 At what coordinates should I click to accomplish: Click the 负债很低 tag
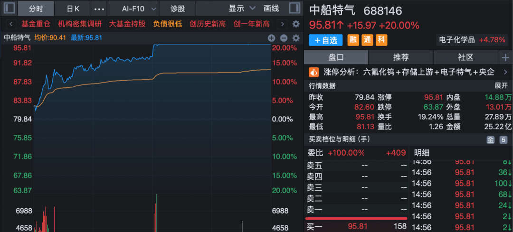[x=168, y=24]
